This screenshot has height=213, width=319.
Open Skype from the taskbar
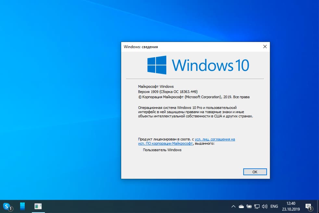(6, 206)
